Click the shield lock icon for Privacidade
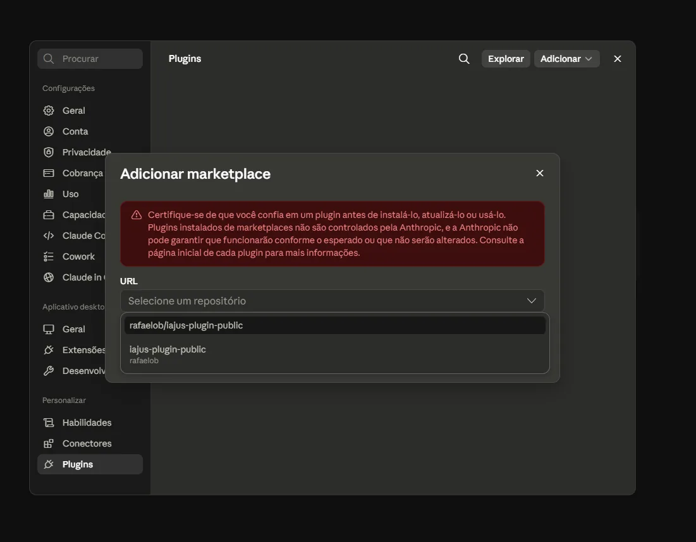Image resolution: width=696 pixels, height=542 pixels. (x=49, y=152)
